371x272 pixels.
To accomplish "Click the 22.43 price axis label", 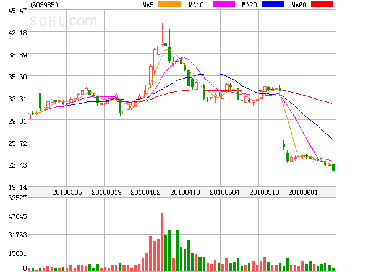I will 17,165.
